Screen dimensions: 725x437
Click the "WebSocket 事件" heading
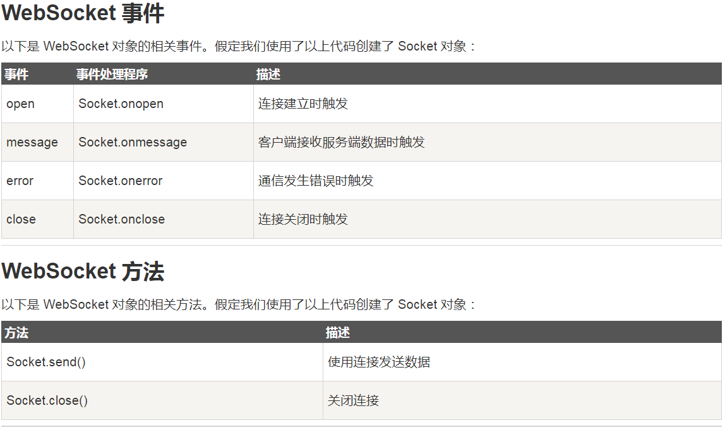click(83, 13)
